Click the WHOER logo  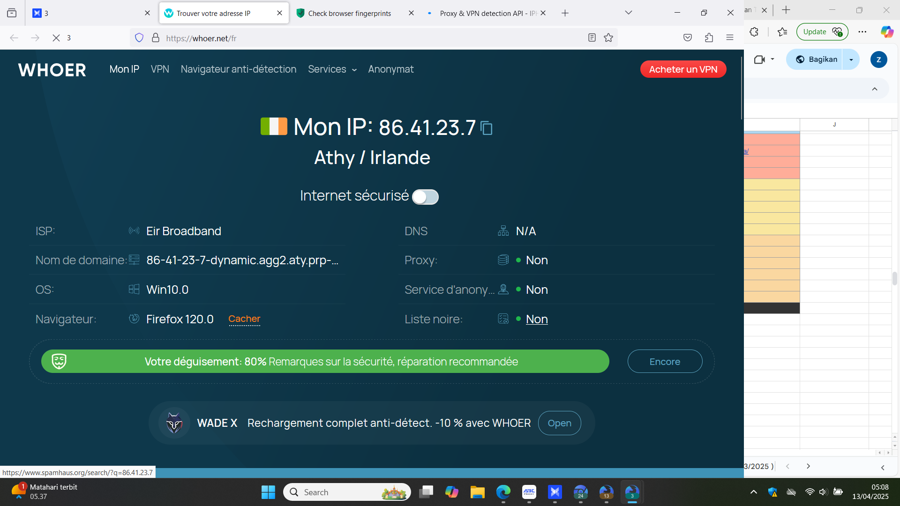[x=52, y=70]
